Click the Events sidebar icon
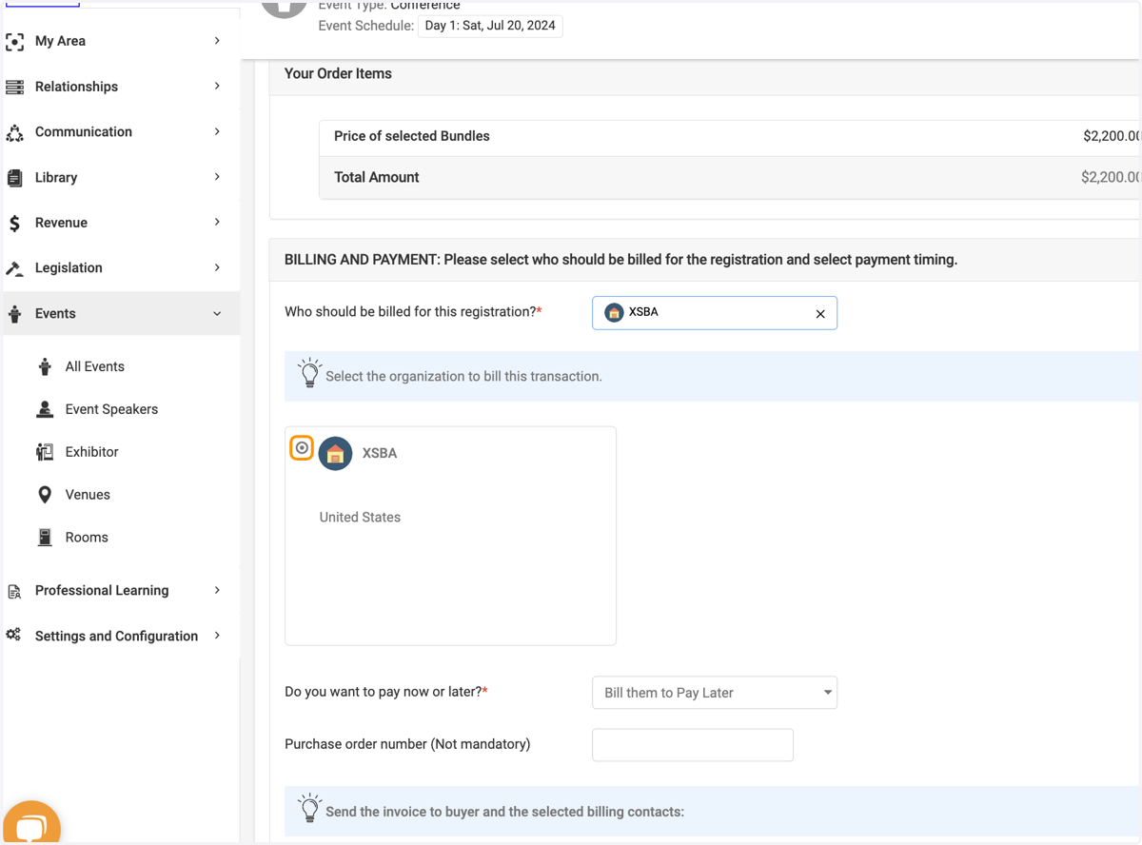Image resolution: width=1142 pixels, height=845 pixels. point(14,314)
